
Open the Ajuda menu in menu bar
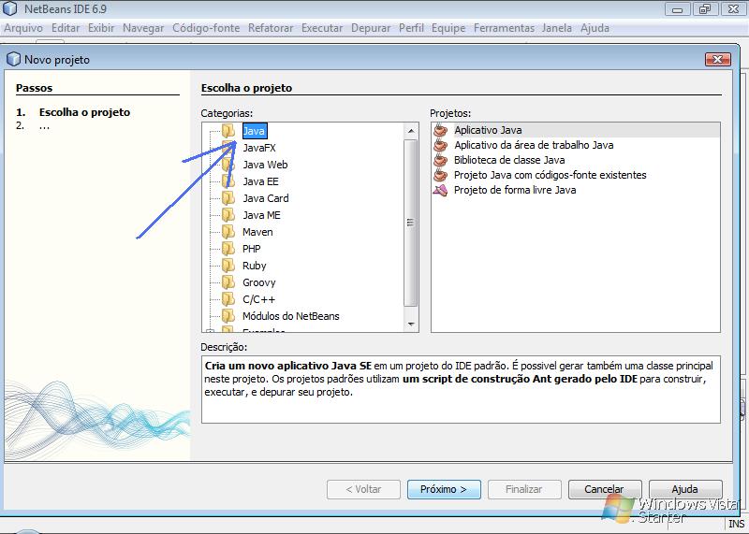click(595, 28)
